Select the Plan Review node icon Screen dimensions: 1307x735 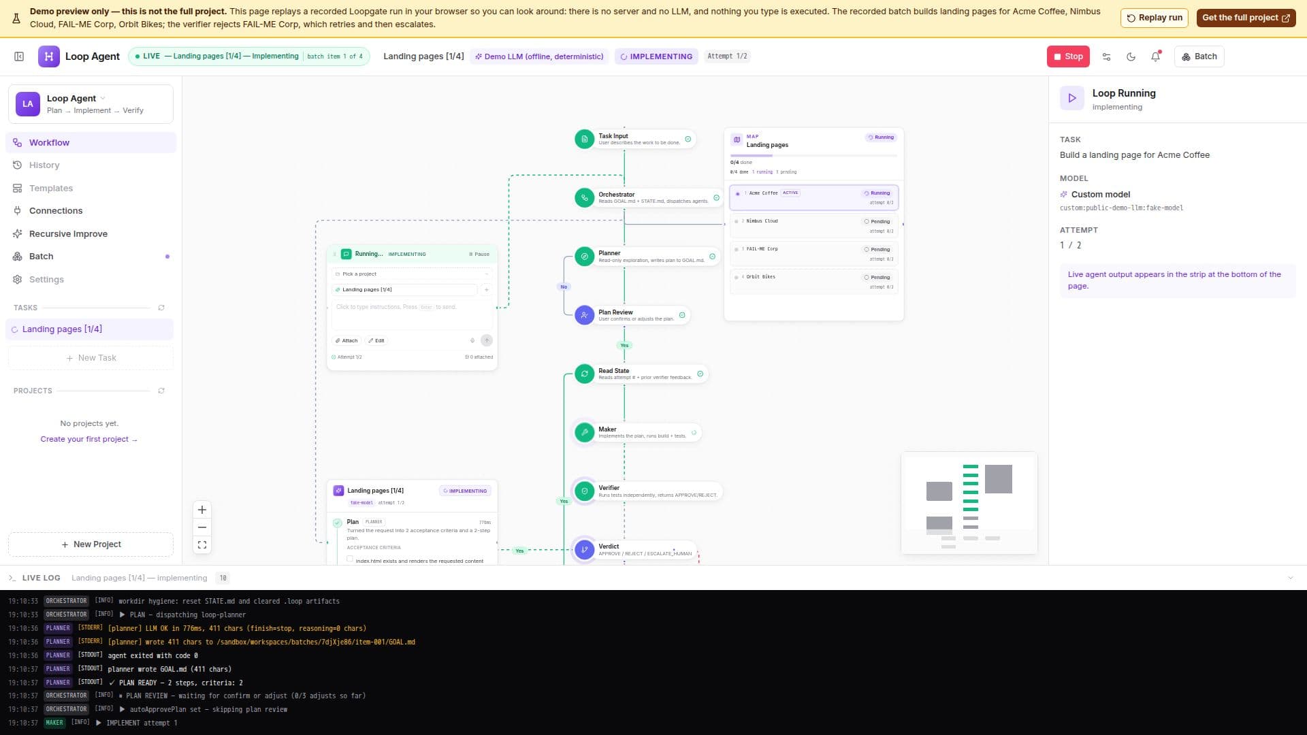point(584,316)
